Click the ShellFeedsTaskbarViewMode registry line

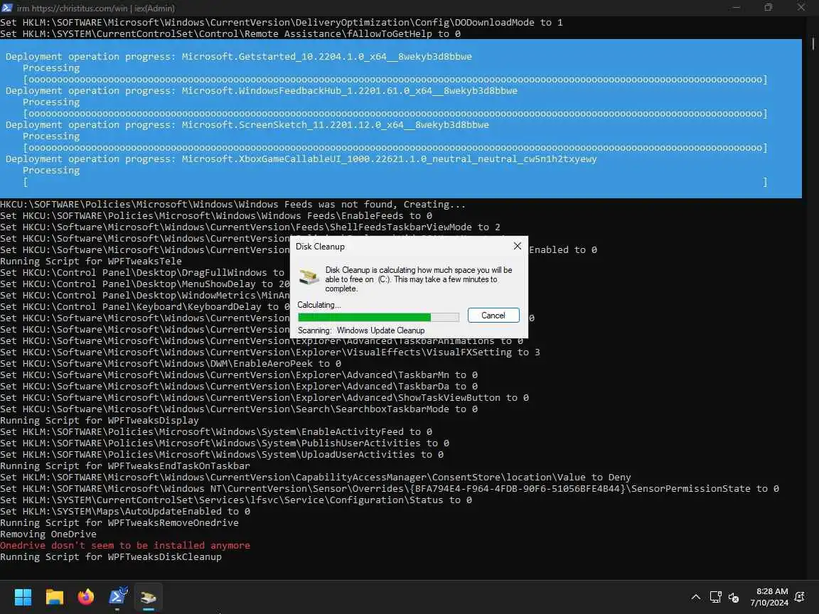tap(250, 227)
